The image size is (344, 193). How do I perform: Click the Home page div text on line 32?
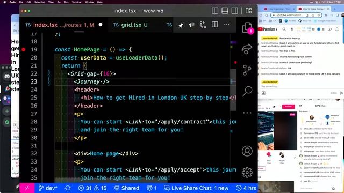coord(104,154)
